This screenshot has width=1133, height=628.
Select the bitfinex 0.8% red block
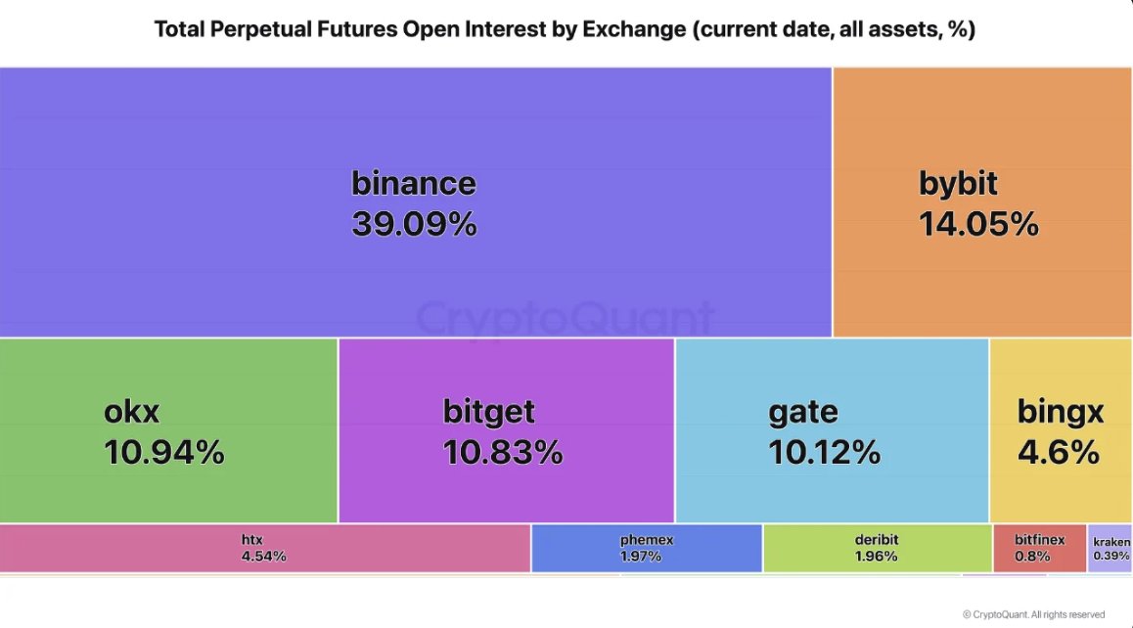click(1039, 548)
